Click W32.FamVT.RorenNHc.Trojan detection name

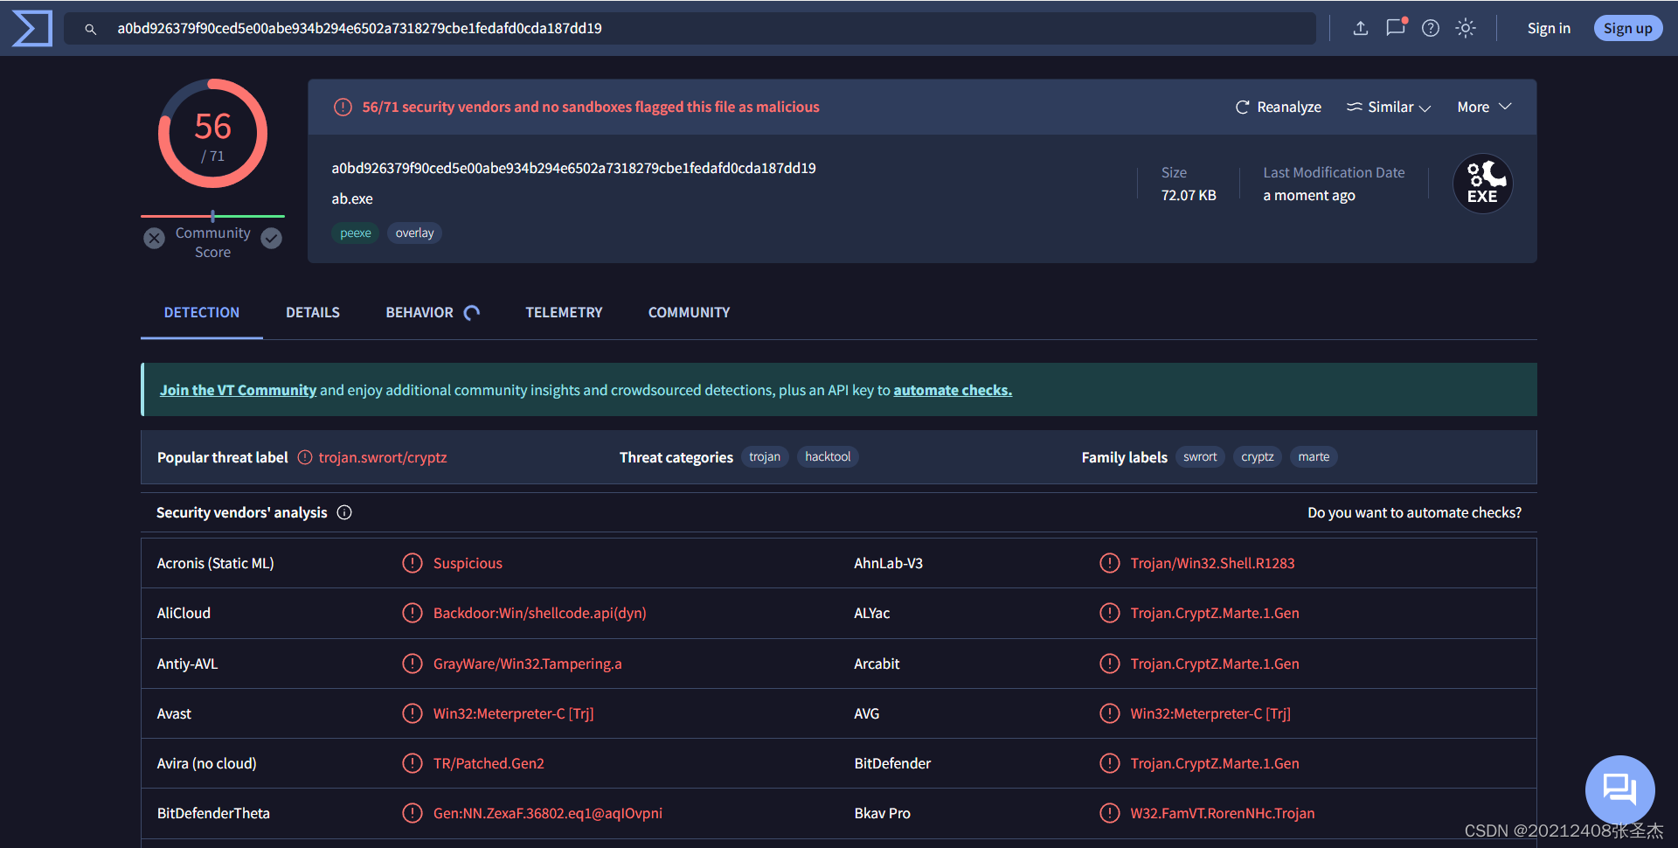1223,813
